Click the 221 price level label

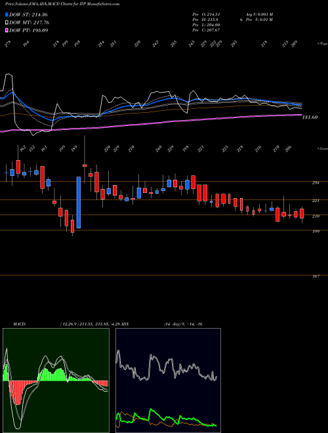click(x=316, y=201)
